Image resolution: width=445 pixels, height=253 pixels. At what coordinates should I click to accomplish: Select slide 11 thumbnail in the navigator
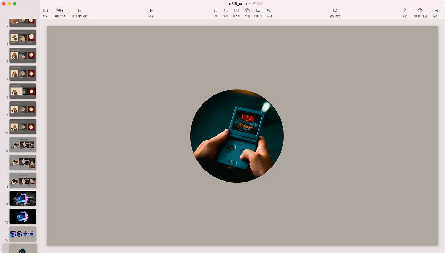pos(23,144)
